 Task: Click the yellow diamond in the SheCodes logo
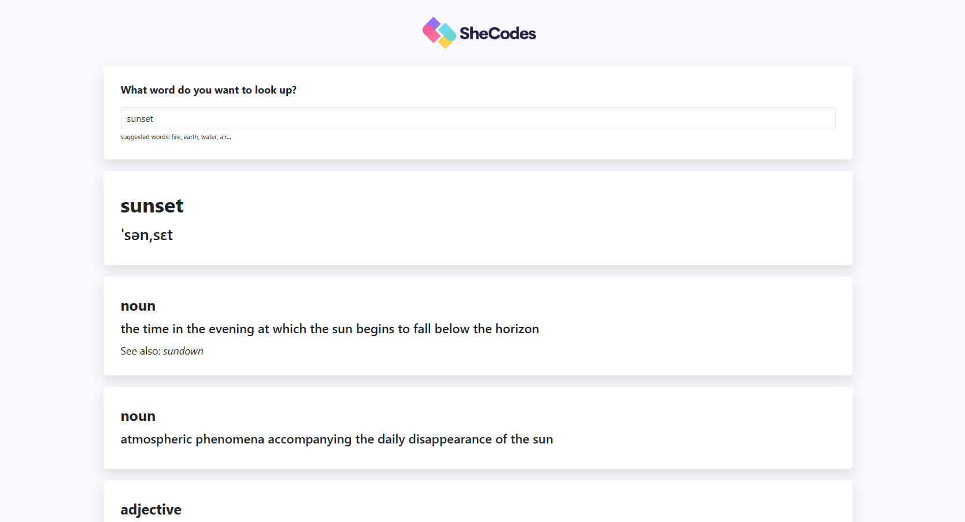pos(445,43)
